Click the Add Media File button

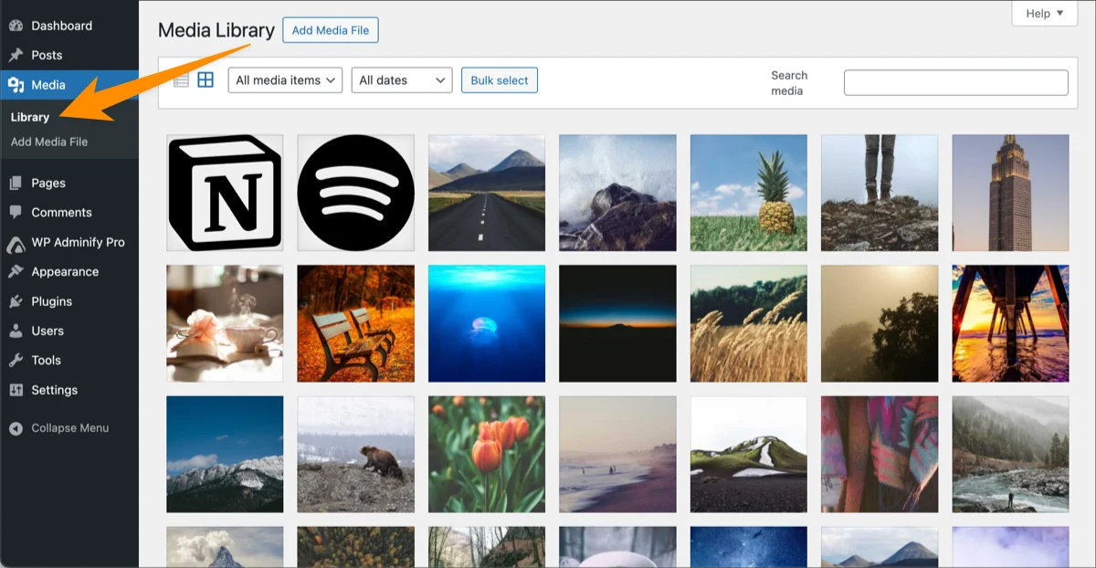[x=331, y=30]
